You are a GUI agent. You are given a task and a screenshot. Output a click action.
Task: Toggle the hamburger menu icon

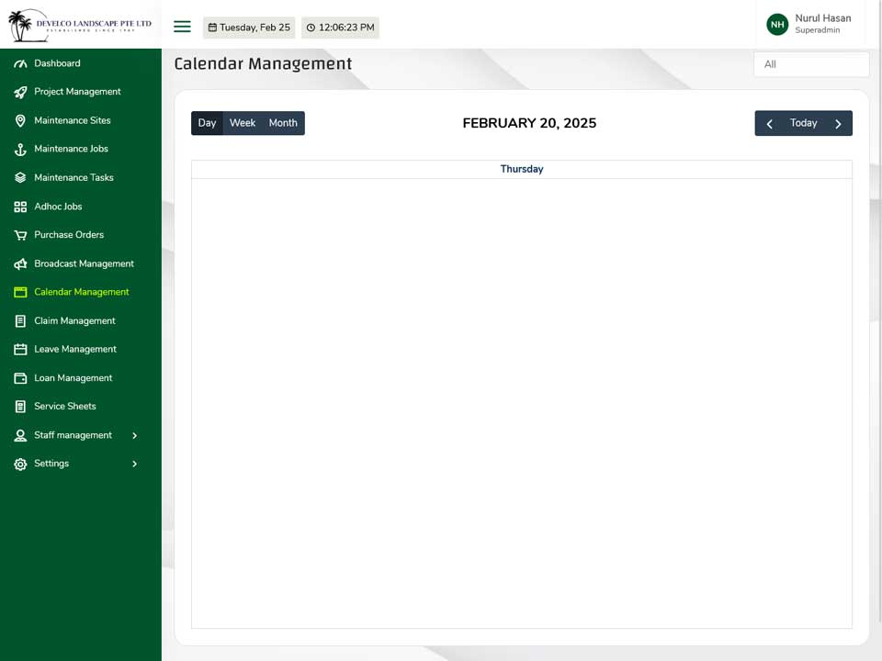182,27
